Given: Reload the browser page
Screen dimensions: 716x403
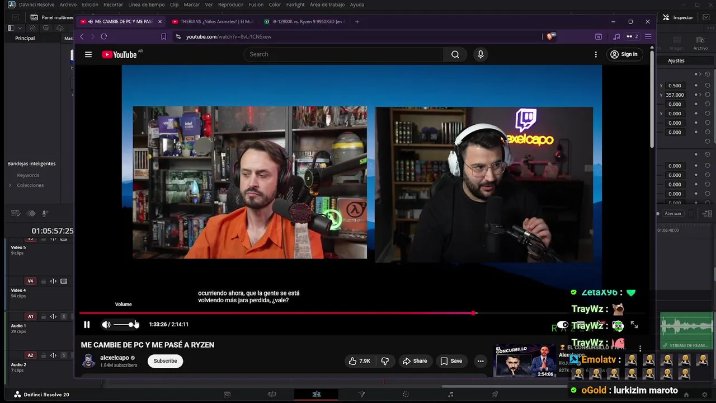Looking at the screenshot, I should pyautogui.click(x=103, y=36).
